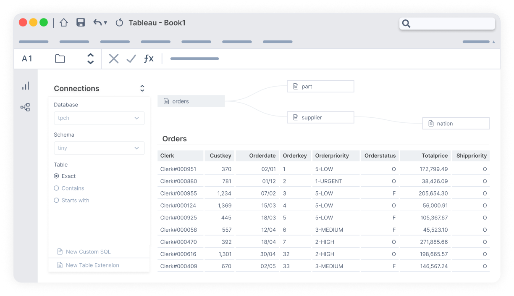Cancel entry with the X icon
514x296 pixels.
pyautogui.click(x=114, y=59)
